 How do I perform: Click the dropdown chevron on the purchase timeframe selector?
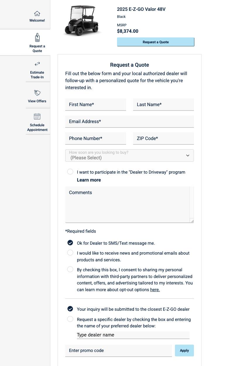point(187,155)
